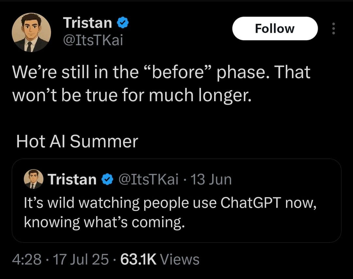353x279 pixels.
Task: Open the @ItsTKai handle under the name
Action: coord(93,40)
